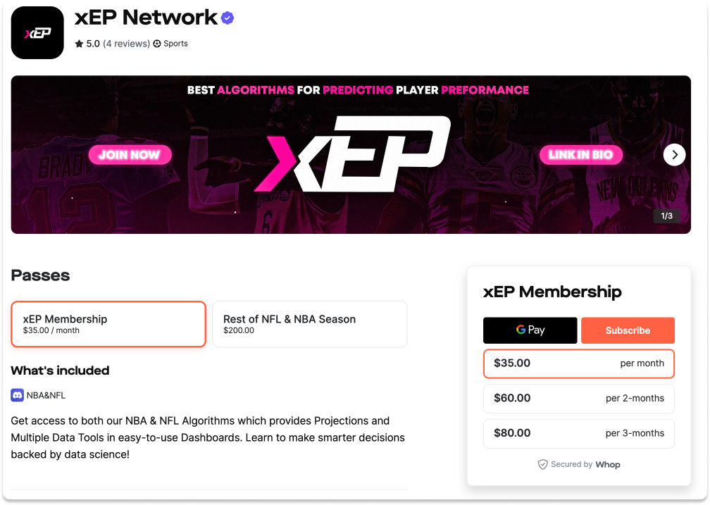The width and height of the screenshot is (710, 505).
Task: Click the star rating icon
Action: tap(79, 44)
